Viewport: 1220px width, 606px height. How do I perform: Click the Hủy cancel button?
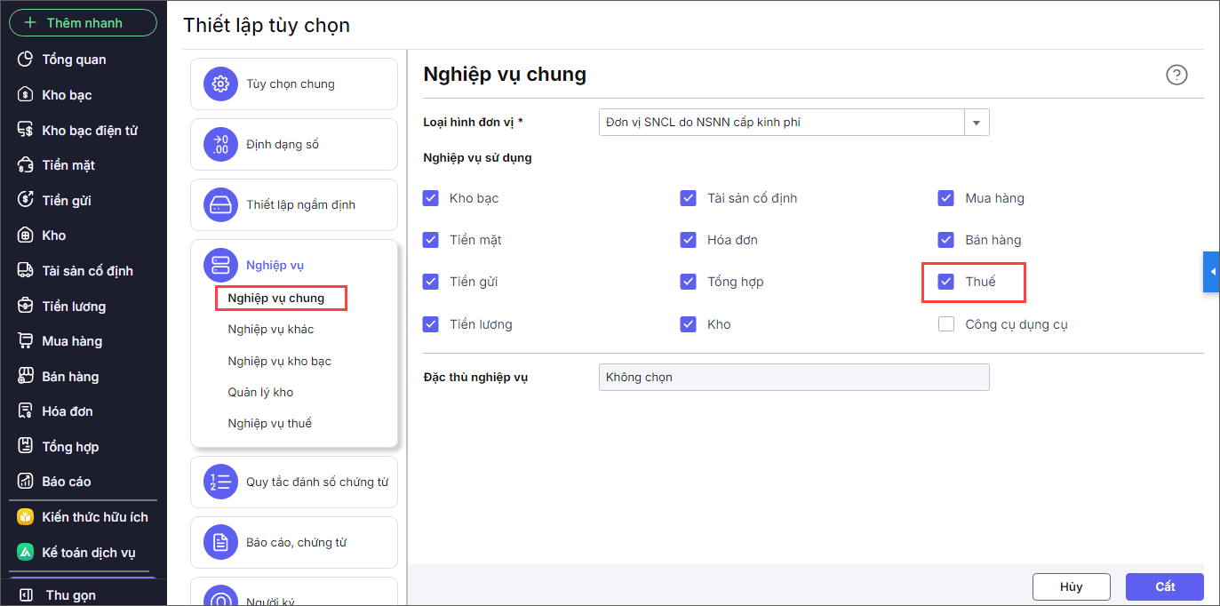pyautogui.click(x=1071, y=587)
